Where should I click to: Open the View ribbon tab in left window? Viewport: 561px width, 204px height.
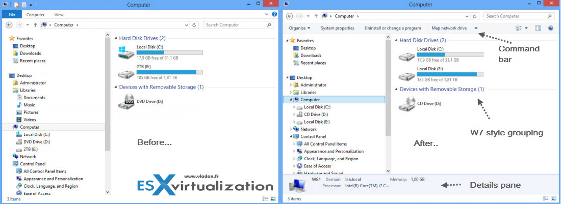(59, 15)
